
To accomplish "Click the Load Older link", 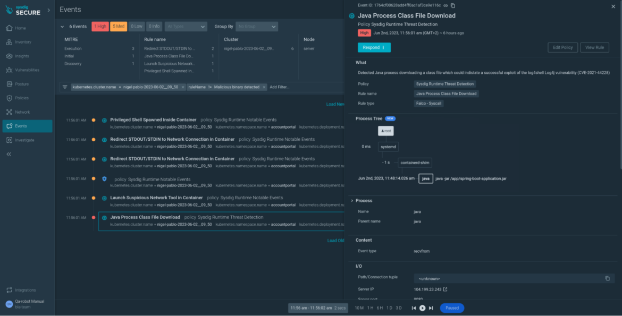I will coord(335,241).
